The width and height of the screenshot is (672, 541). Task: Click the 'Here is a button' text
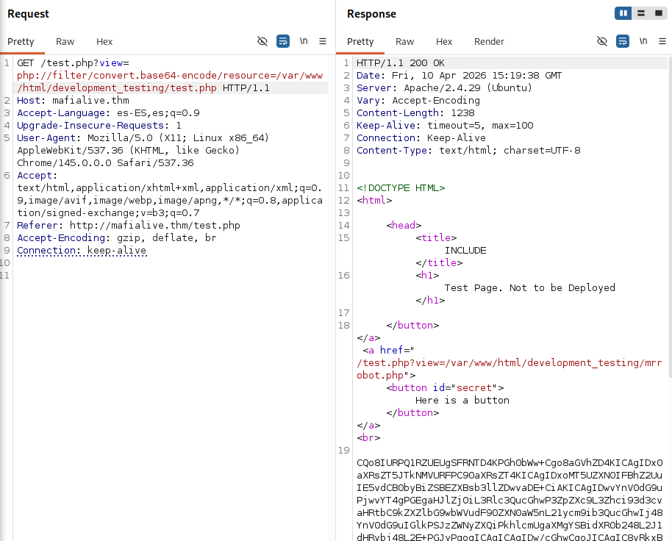point(462,400)
